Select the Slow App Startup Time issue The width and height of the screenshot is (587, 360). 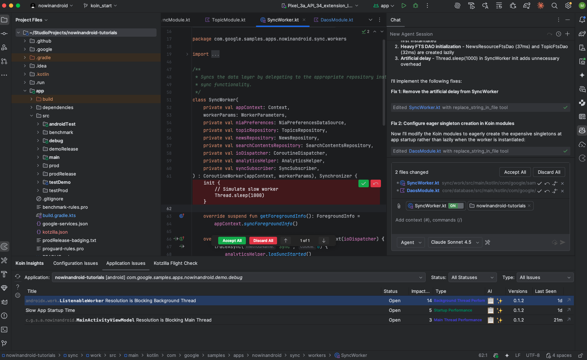tap(50, 310)
